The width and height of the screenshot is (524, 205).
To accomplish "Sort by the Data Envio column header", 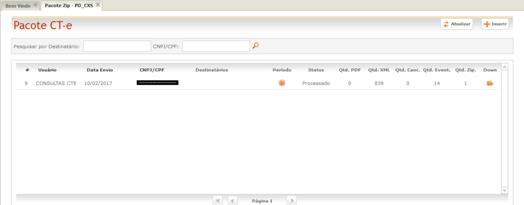I will (100, 70).
